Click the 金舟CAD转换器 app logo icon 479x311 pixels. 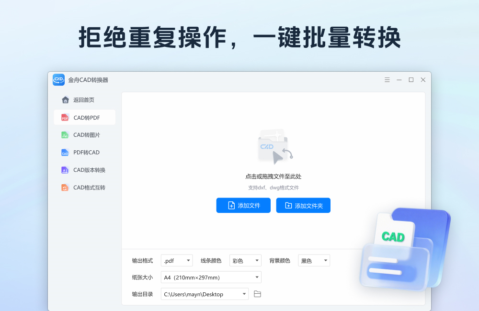point(58,80)
